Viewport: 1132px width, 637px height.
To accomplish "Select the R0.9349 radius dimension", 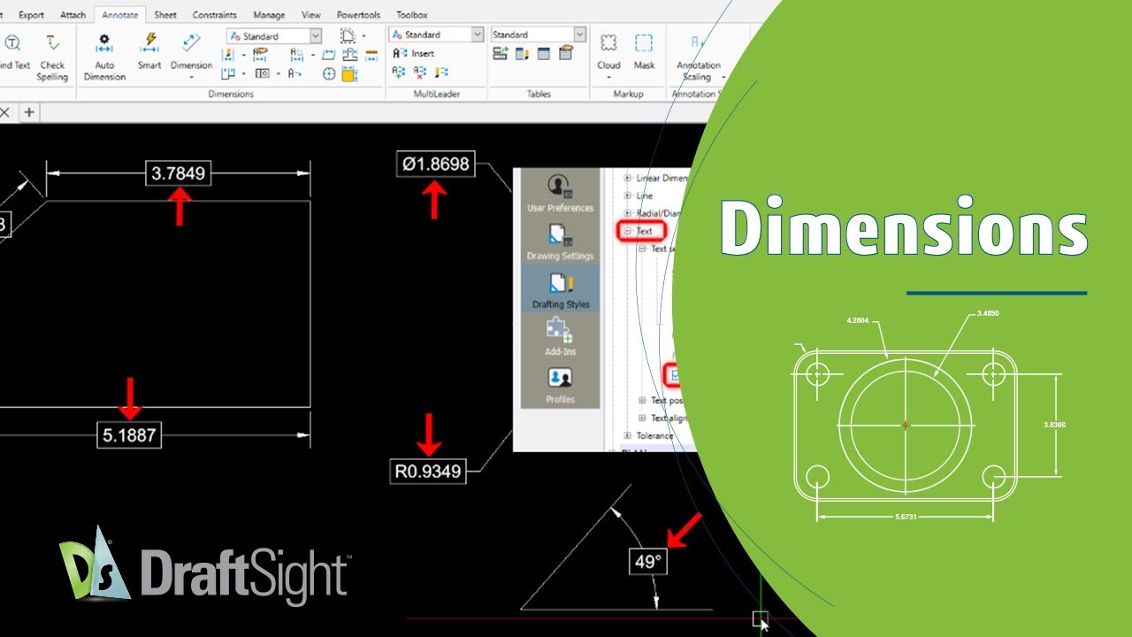I will [428, 472].
